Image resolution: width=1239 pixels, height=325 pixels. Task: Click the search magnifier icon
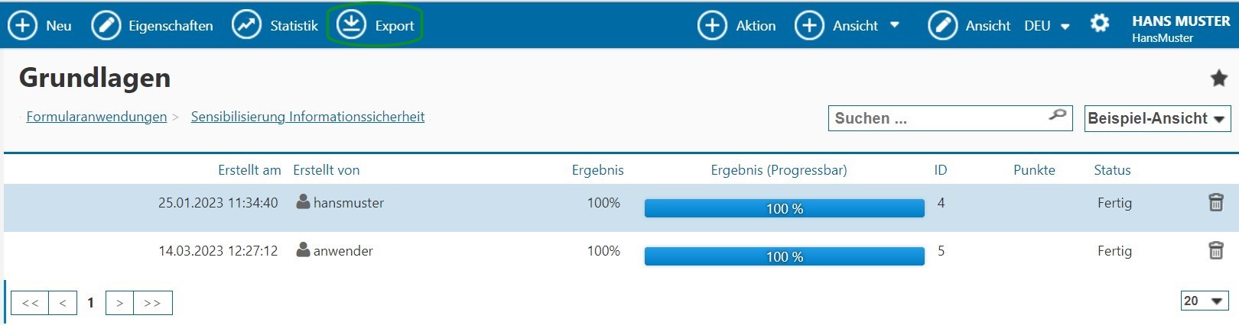point(1058,114)
